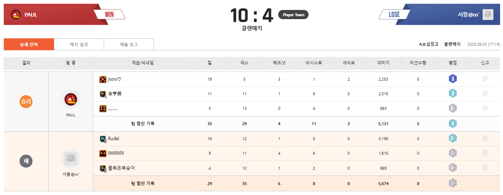Click 서뚱@m` team logo in table
The image size is (503, 195).
[x=71, y=158]
